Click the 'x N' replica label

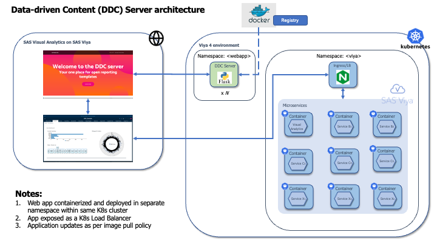click(225, 93)
